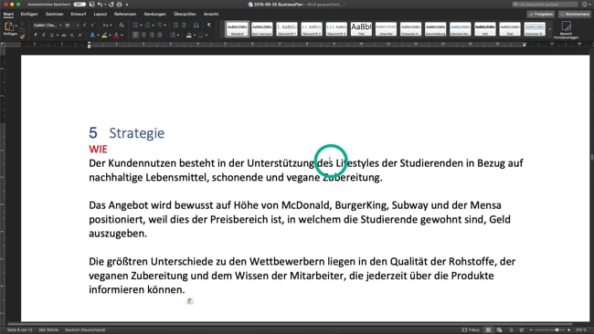Sort the text with the A-Z sort icon
Screen dimensions: 594x334
coord(196,26)
